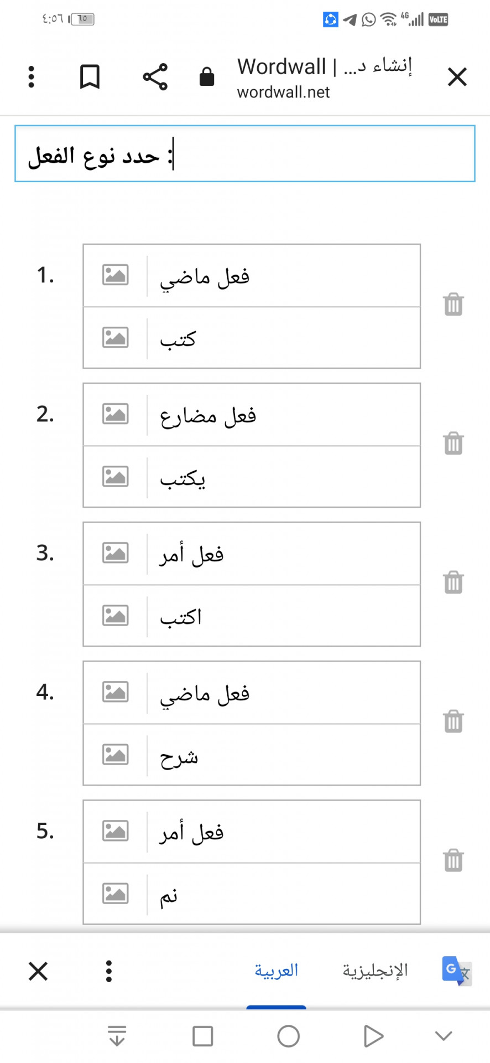Collapse keyboard with the down chevron
The image size is (490, 1063).
444,1036
